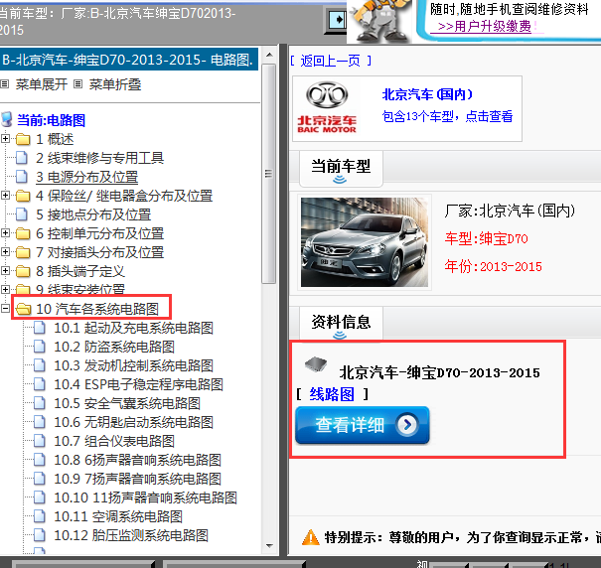601x568 pixels.
Task: Click document icon of '10.8 6扬声器音响系统电路图'
Action: 40,460
